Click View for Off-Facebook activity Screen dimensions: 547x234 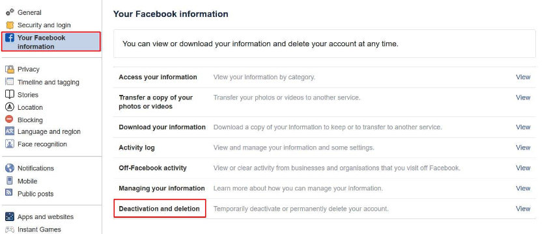coord(523,168)
